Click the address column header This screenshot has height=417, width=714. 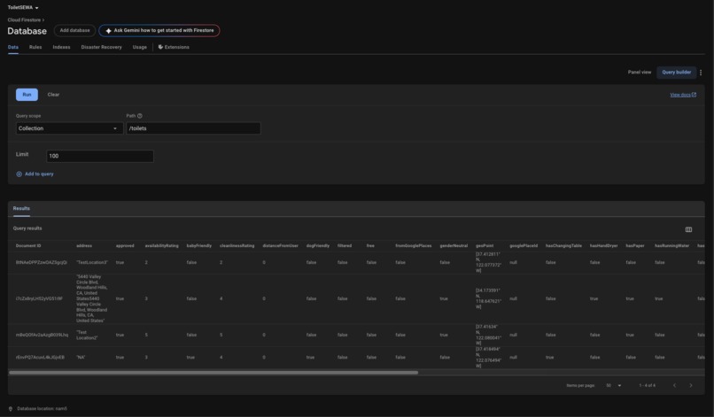[84, 246]
